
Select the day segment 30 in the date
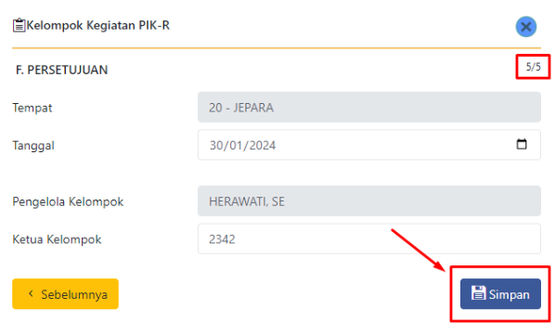pos(216,146)
